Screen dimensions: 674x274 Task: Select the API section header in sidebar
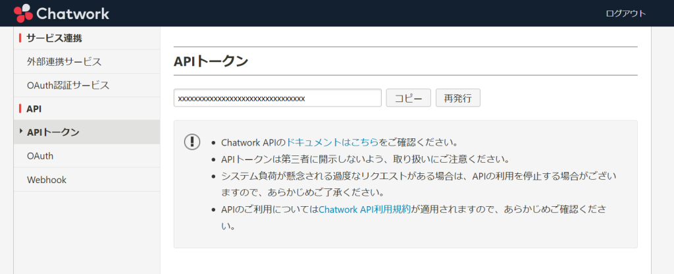click(34, 109)
